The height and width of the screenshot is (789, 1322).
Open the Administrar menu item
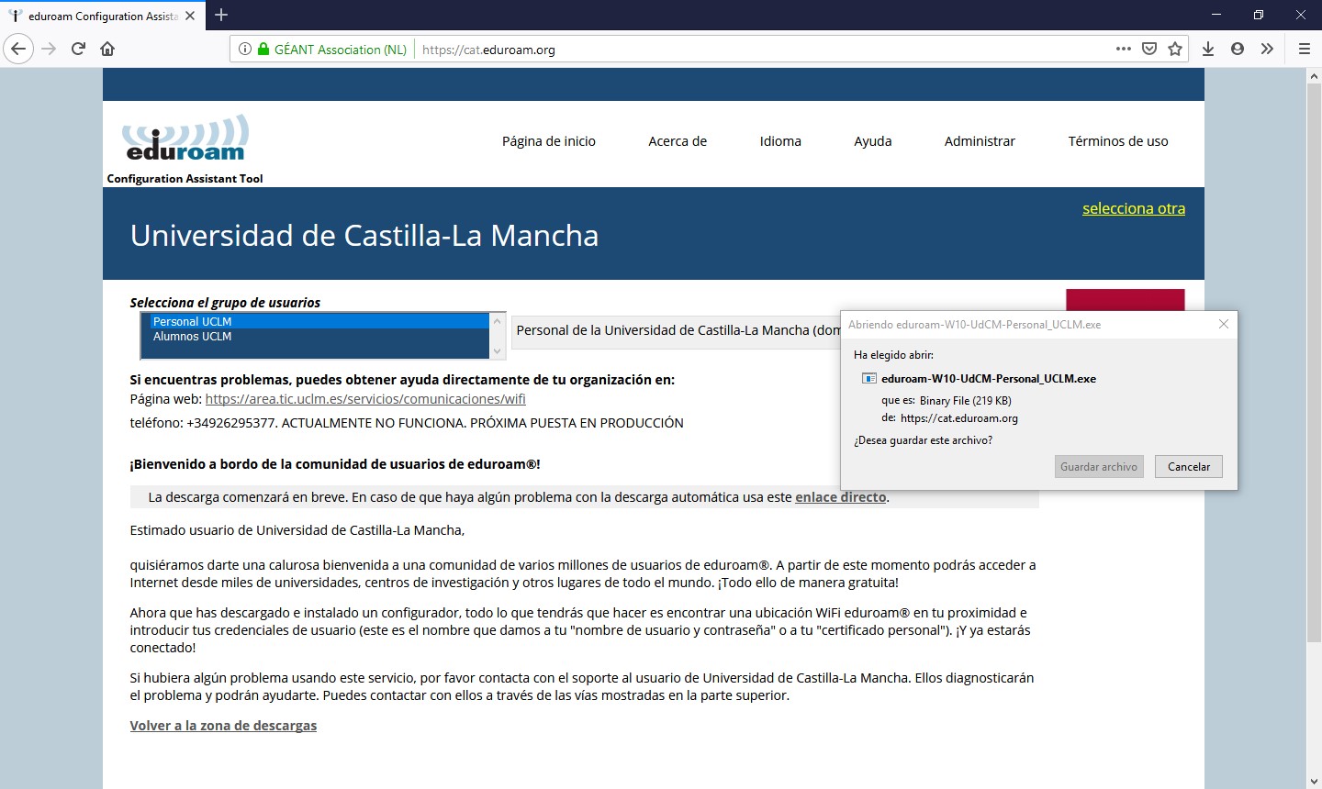coord(980,141)
